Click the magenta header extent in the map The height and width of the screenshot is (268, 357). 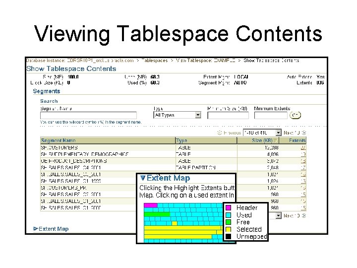coord(151,205)
